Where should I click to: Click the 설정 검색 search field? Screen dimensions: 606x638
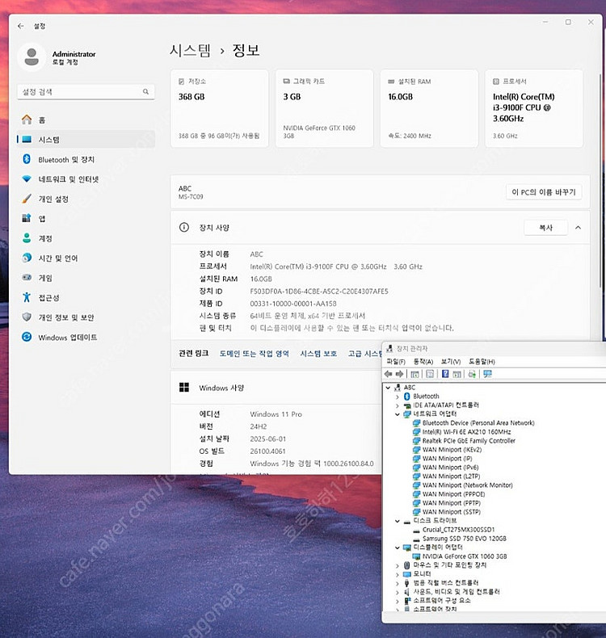point(86,92)
